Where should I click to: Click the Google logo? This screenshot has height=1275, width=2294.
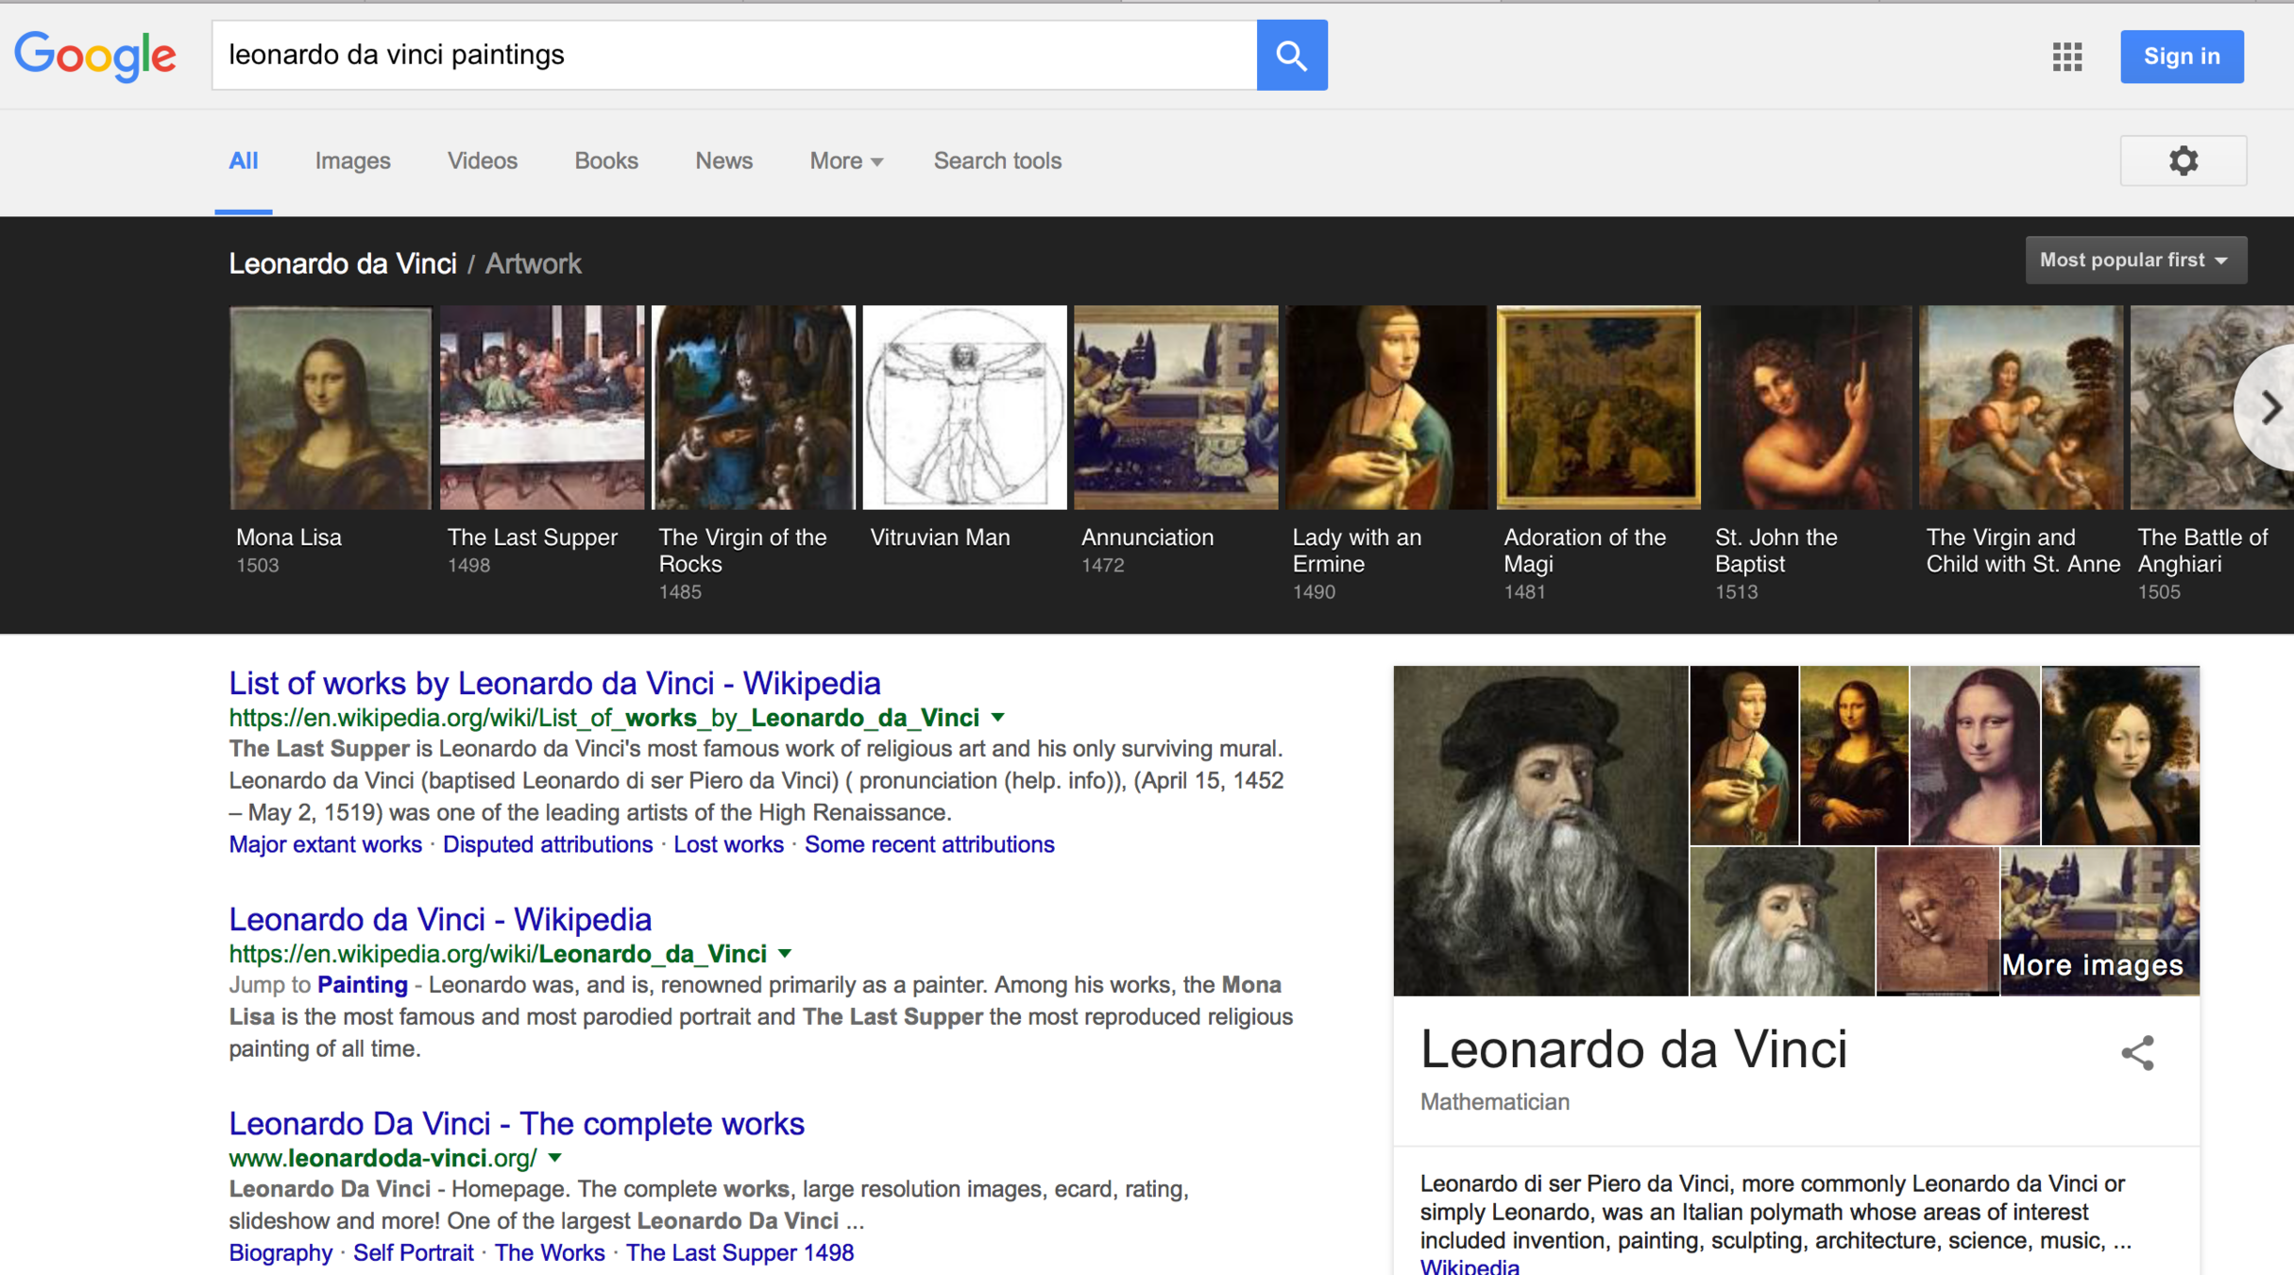pos(95,56)
